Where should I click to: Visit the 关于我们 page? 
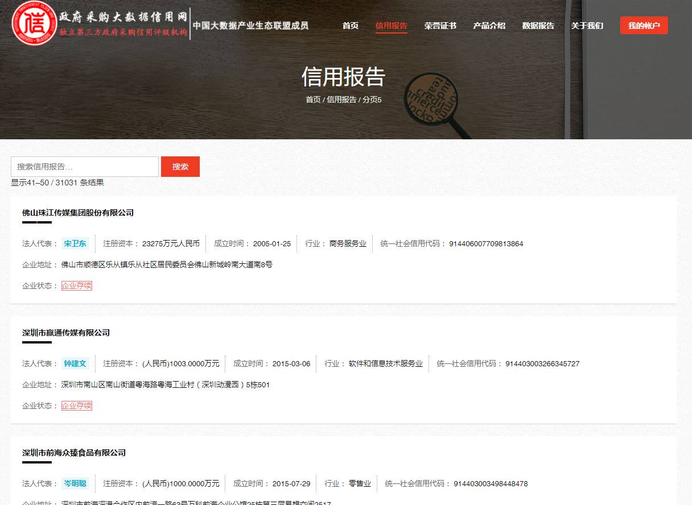587,26
